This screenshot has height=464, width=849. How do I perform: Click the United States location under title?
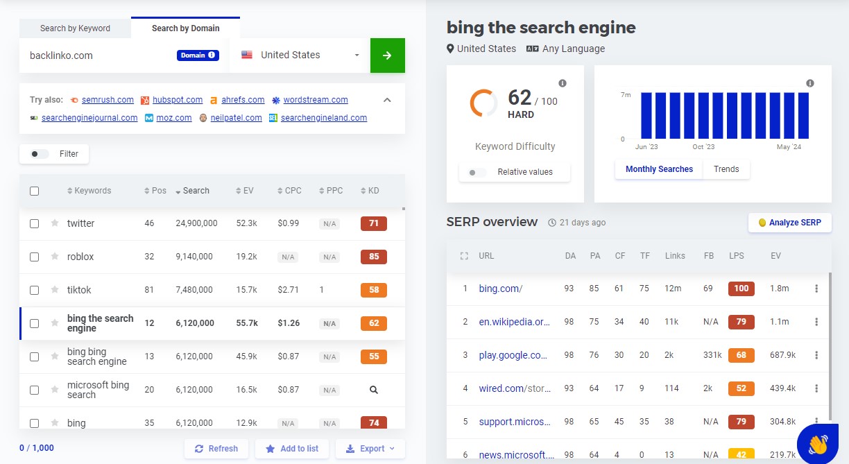(x=481, y=49)
